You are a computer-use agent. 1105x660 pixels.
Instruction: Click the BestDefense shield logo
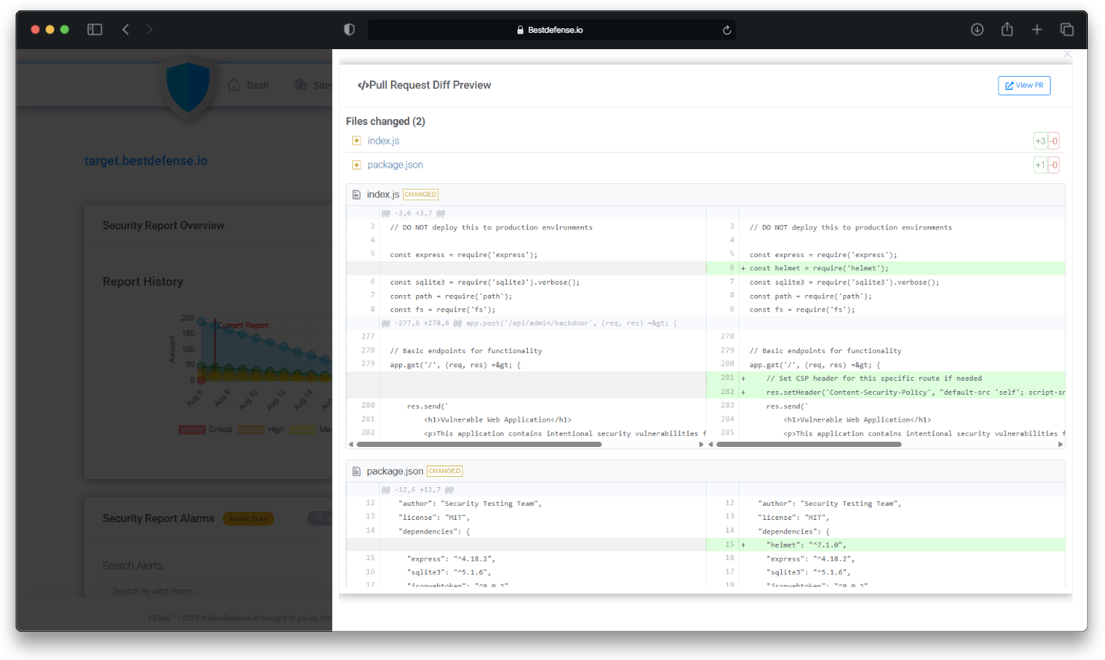tap(188, 86)
